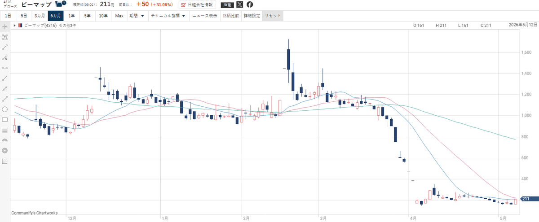Select the Fibonacci arc tool

[x=5, y=140]
